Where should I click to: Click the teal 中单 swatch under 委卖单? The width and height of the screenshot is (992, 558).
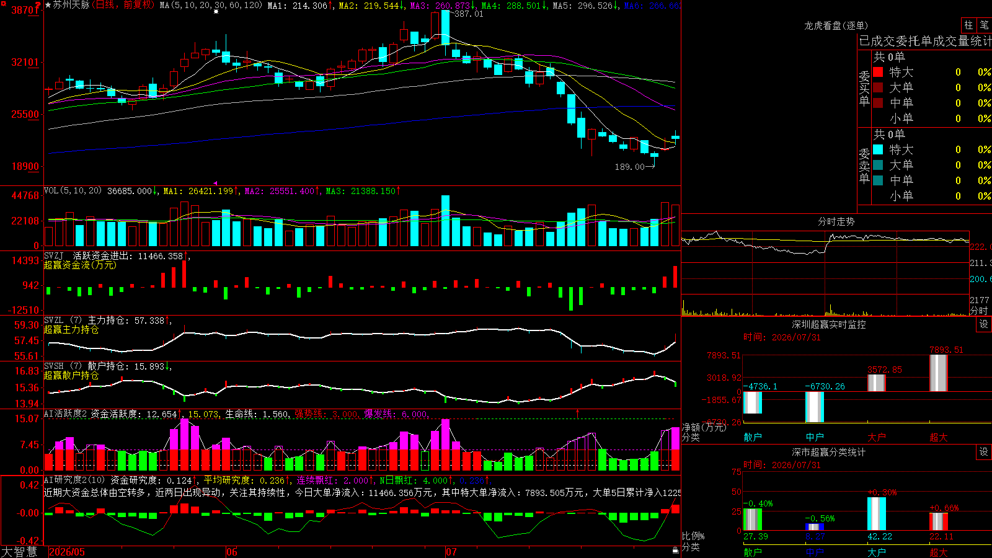tap(878, 180)
